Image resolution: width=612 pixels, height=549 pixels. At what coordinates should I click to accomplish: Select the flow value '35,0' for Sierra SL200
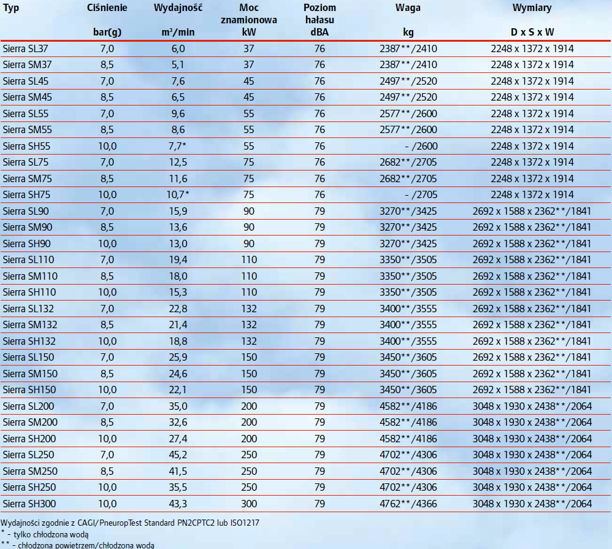(x=178, y=407)
